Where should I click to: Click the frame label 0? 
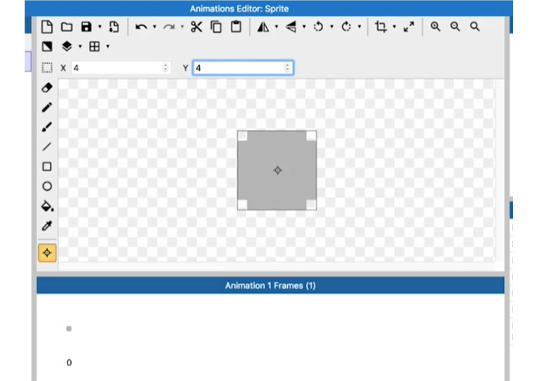coord(69,363)
